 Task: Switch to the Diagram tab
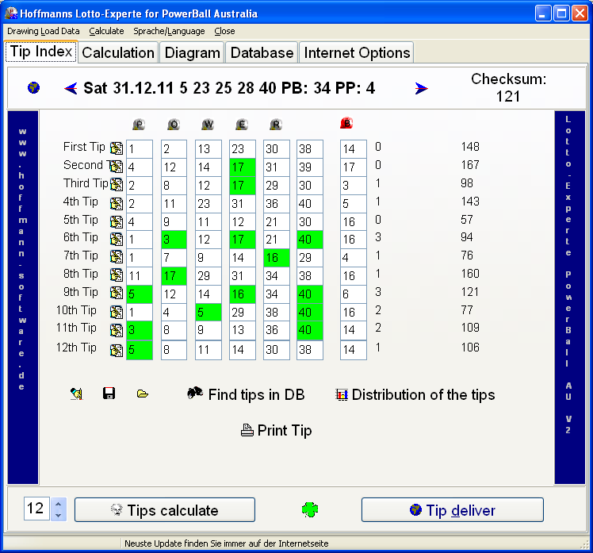click(193, 52)
